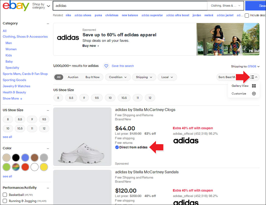Open the Stella McCartney Clogs product image
The image size is (266, 205).
[x=82, y=137]
